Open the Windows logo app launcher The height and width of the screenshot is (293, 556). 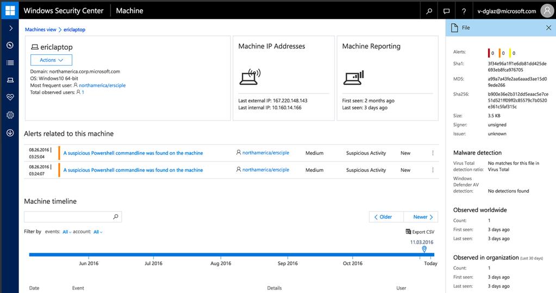pyautogui.click(x=10, y=10)
